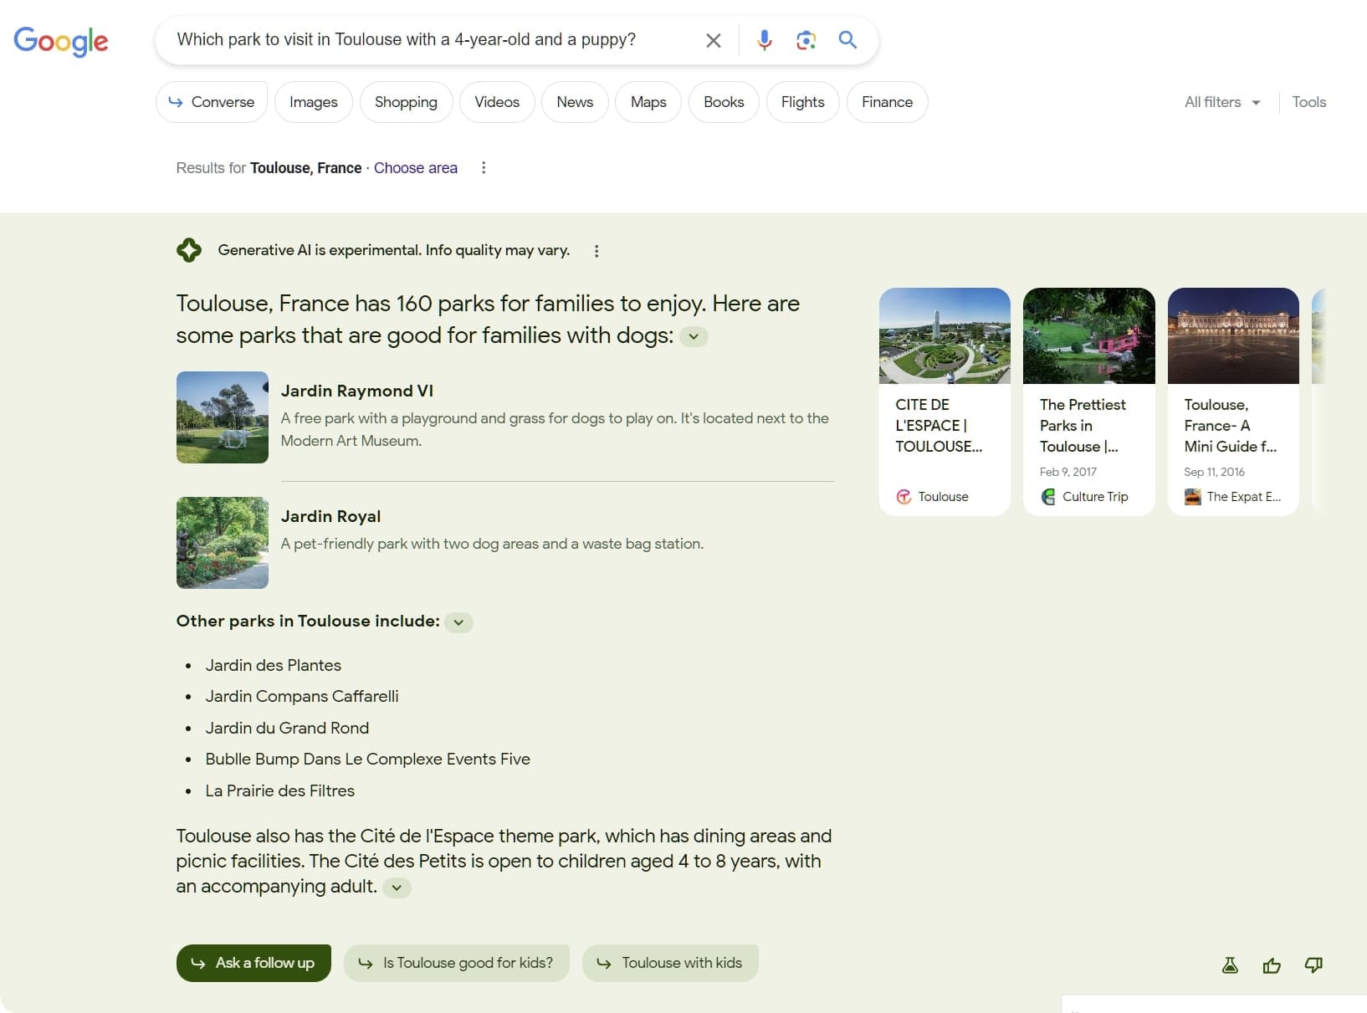Screen dimensions: 1367x1013
Task: Click the 'Jardin des Plantes' list item
Action: pos(274,665)
